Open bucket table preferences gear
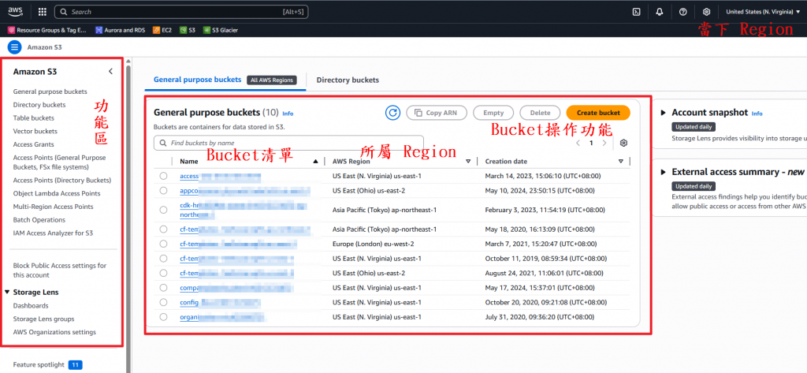 coord(624,143)
